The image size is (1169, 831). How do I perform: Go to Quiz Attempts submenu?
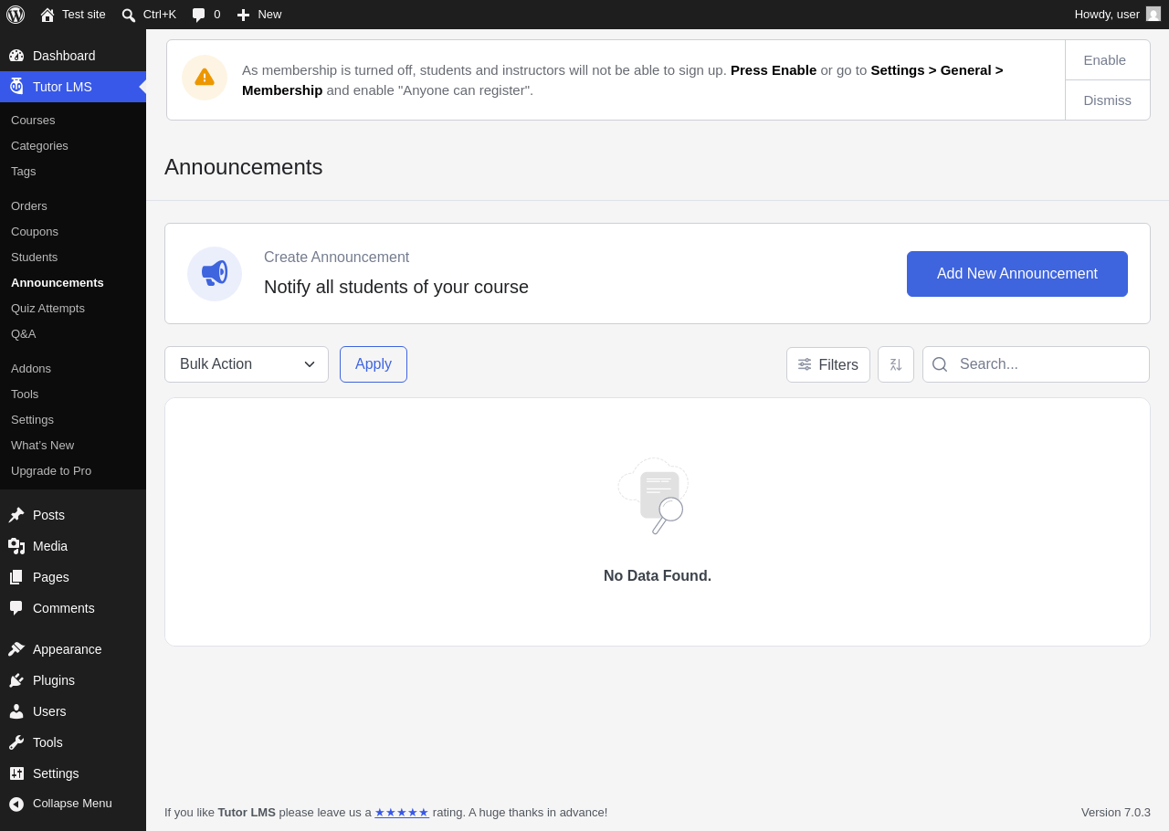click(x=47, y=309)
